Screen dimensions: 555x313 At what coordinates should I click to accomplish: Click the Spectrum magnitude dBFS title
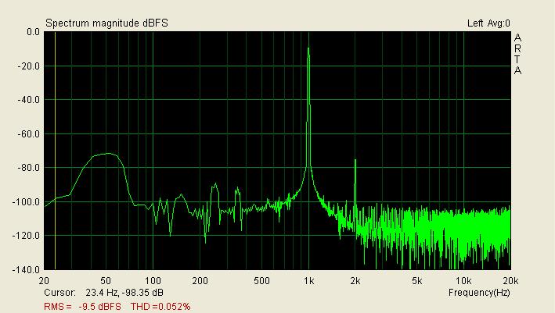[x=106, y=23]
